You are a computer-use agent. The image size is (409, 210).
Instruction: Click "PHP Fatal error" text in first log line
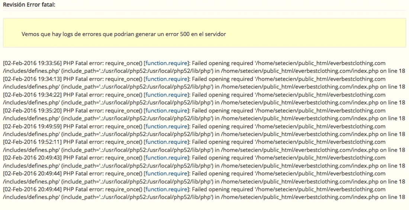point(83,63)
